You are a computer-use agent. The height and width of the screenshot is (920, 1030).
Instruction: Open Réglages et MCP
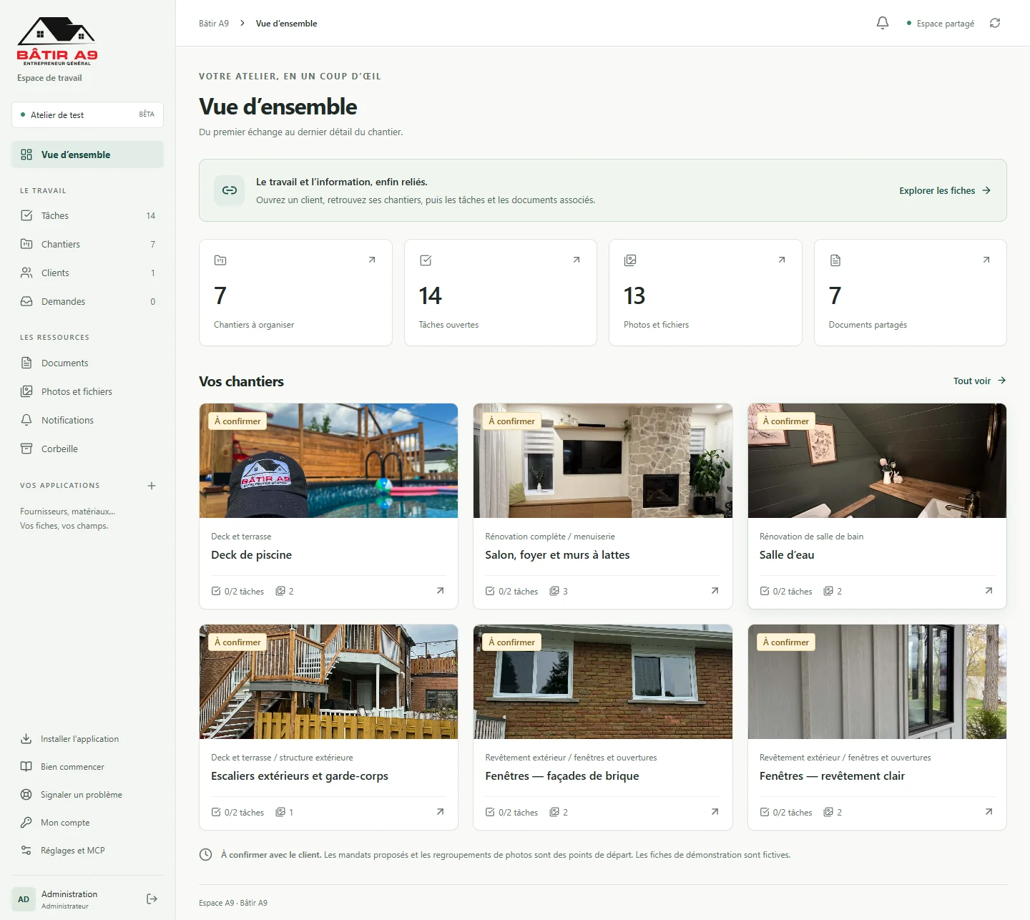point(87,851)
